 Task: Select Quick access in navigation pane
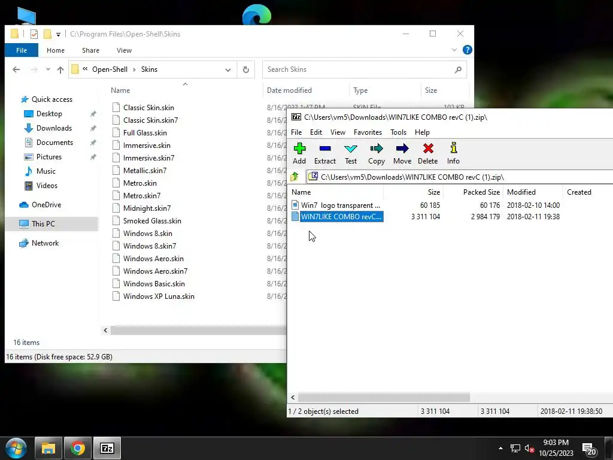[x=52, y=99]
